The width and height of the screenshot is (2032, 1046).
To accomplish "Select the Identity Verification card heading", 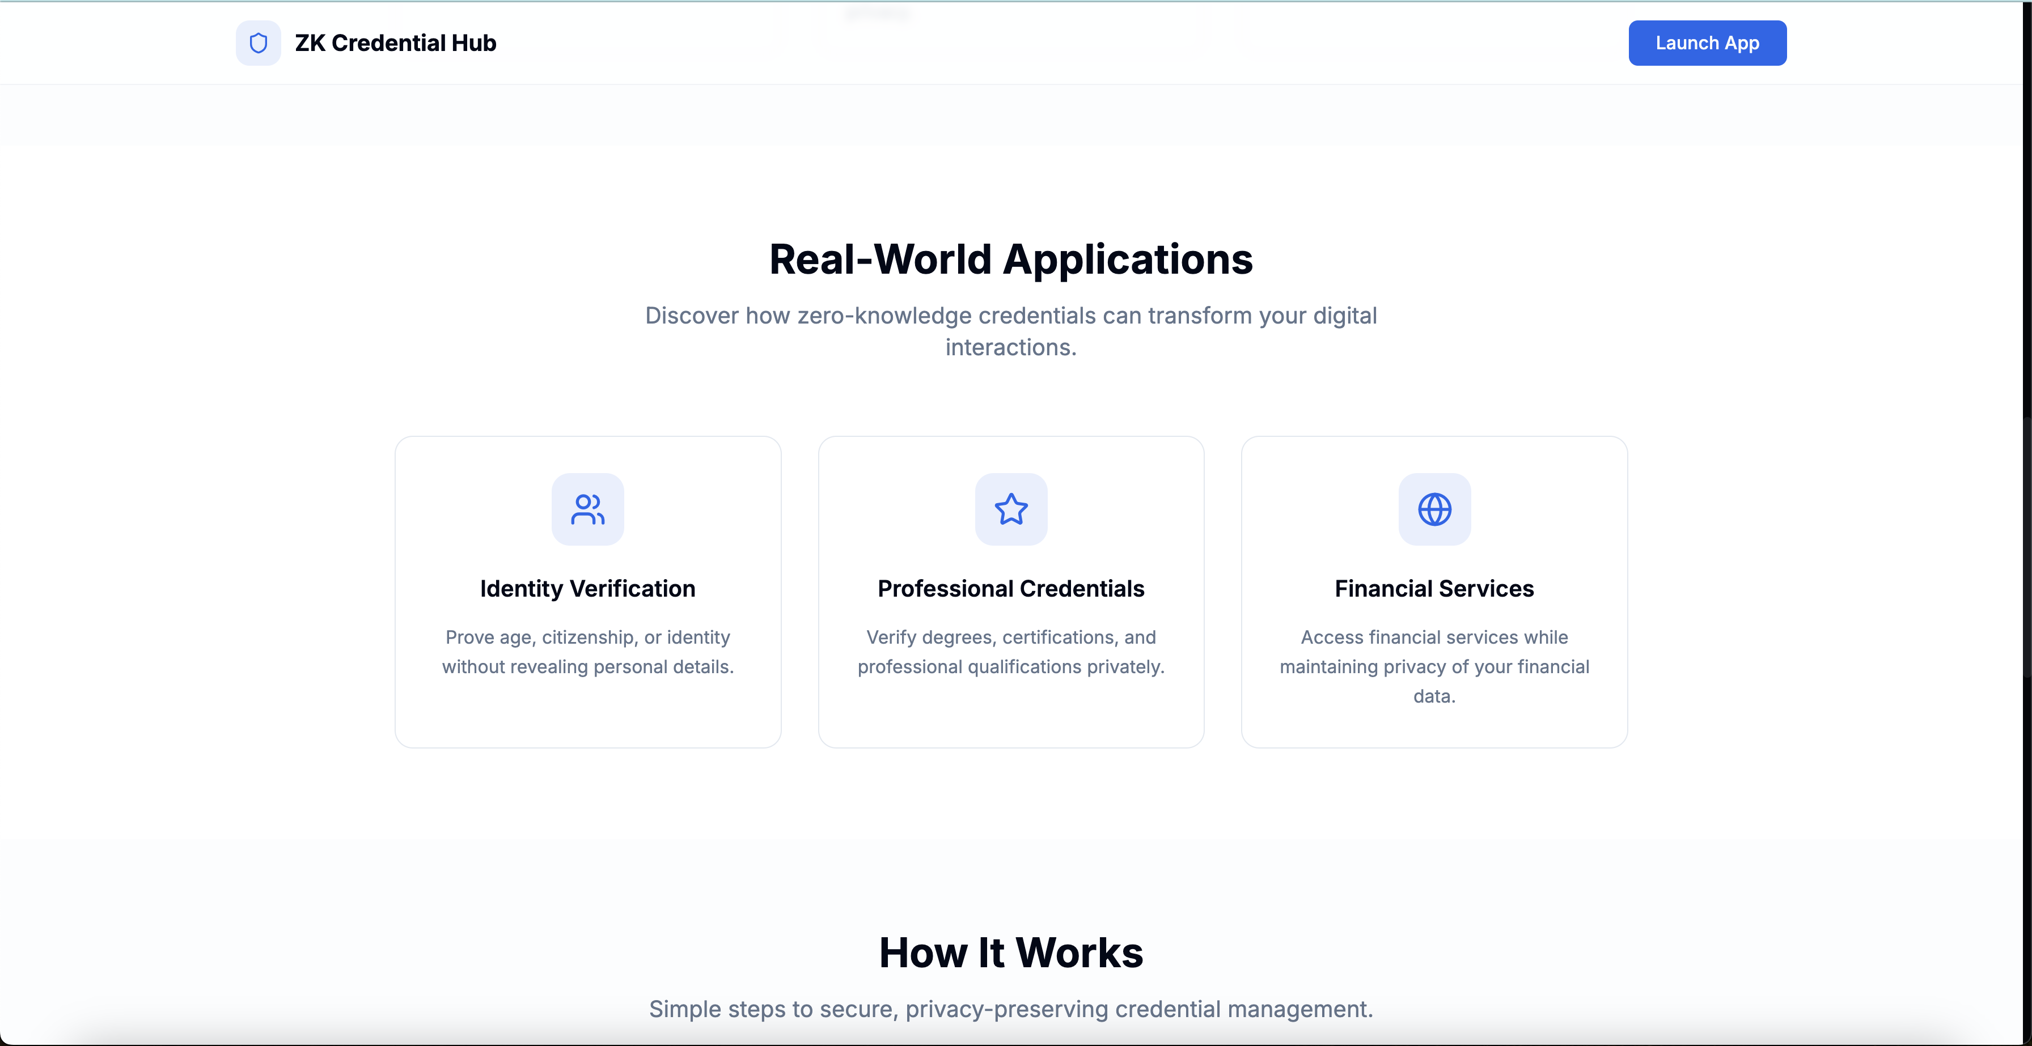I will (588, 589).
